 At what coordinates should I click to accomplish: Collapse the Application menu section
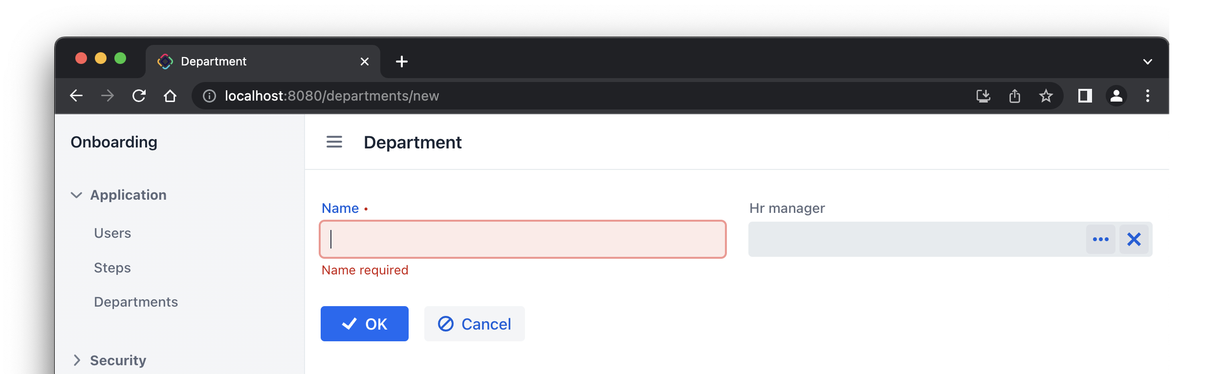coord(77,195)
